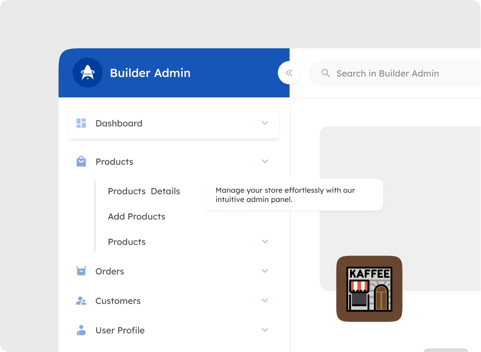Select the top-level Products label
This screenshot has width=481, height=352.
click(115, 162)
